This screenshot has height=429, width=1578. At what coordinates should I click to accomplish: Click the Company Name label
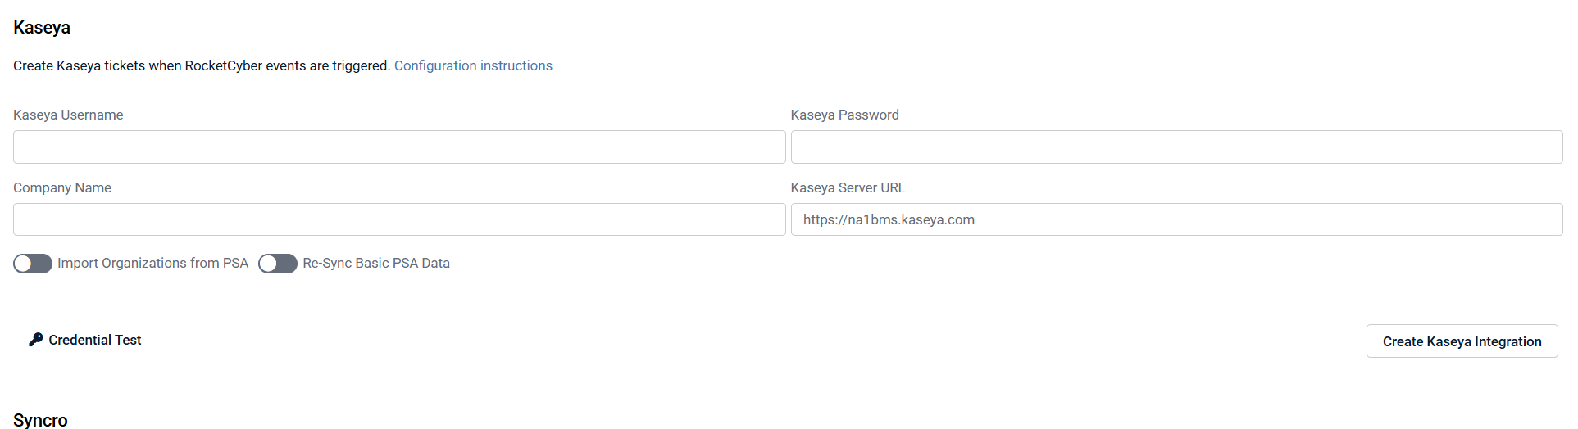click(x=62, y=187)
